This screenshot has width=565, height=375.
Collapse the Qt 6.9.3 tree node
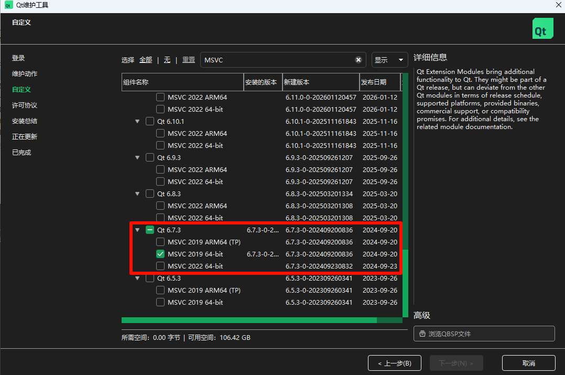pyautogui.click(x=137, y=157)
